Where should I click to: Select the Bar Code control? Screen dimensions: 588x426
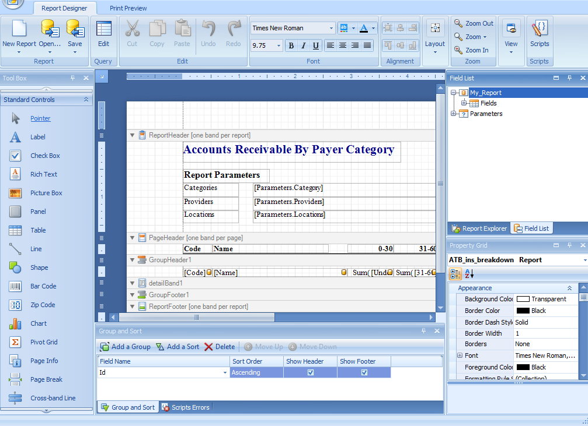coord(43,286)
